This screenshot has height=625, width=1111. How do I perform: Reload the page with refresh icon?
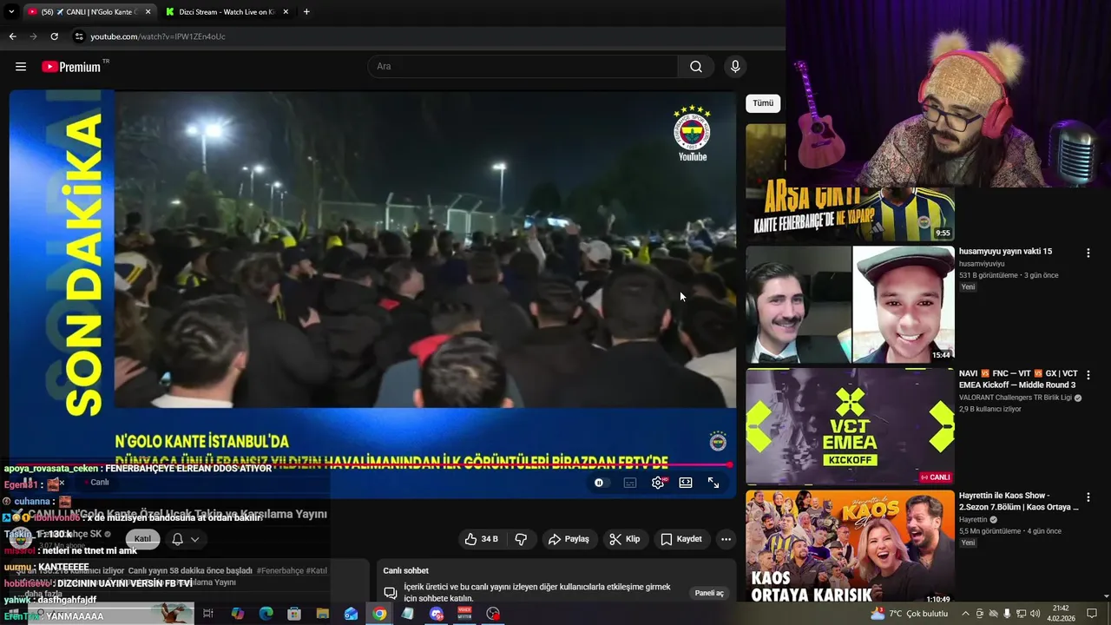[54, 36]
